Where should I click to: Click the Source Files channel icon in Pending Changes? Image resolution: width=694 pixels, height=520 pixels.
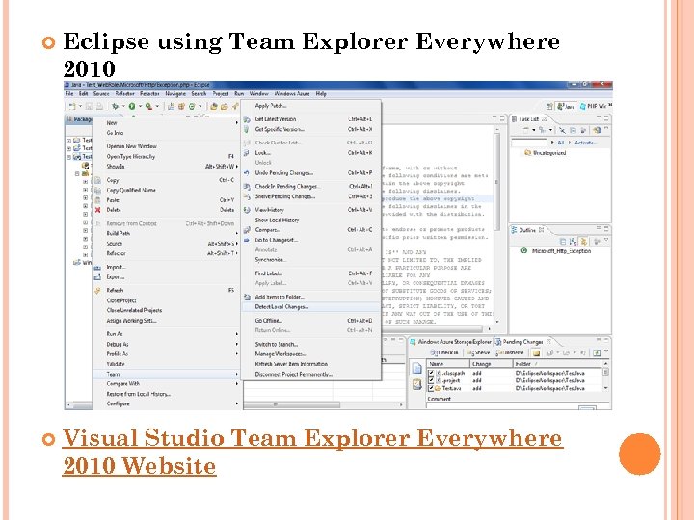tap(417, 368)
